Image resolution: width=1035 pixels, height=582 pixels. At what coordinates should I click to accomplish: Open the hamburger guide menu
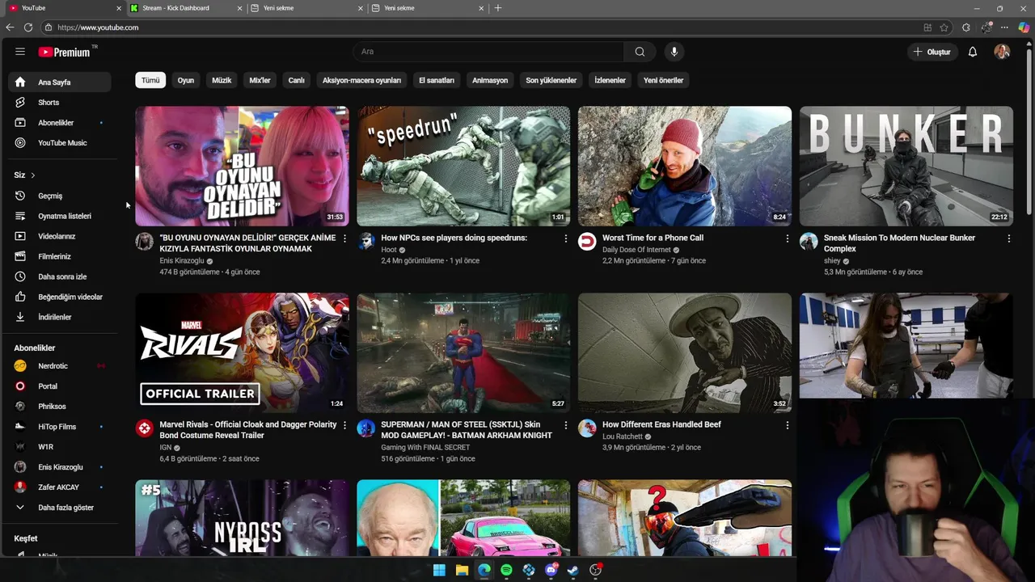coord(20,52)
